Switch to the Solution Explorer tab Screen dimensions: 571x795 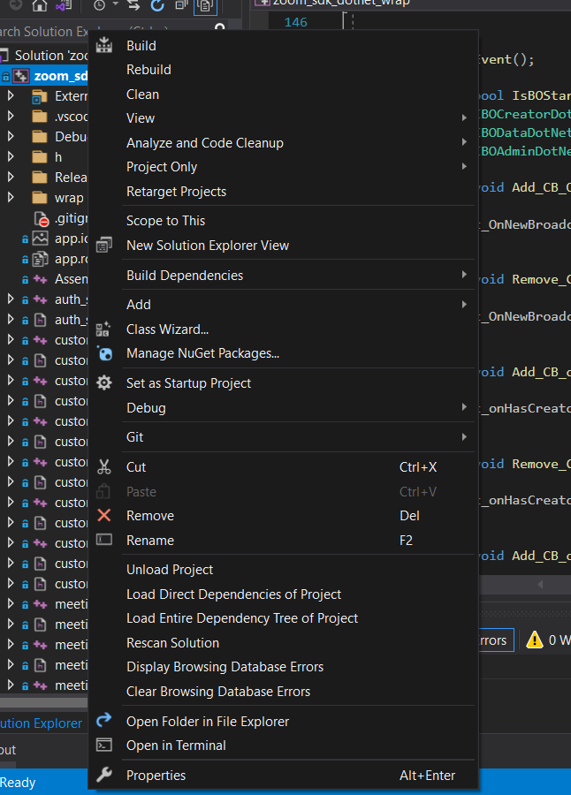pyautogui.click(x=41, y=723)
